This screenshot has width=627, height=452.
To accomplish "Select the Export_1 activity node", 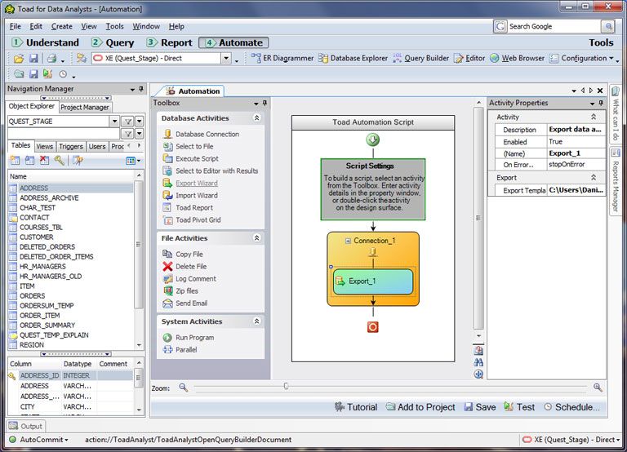I will tap(372, 281).
